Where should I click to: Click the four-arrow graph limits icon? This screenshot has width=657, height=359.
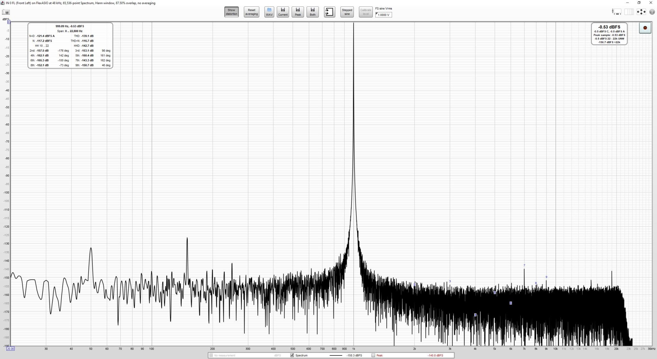(x=641, y=12)
